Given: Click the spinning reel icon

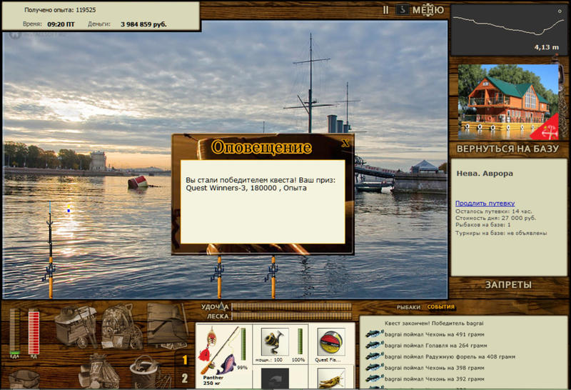Looking at the screenshot, I should [275, 341].
